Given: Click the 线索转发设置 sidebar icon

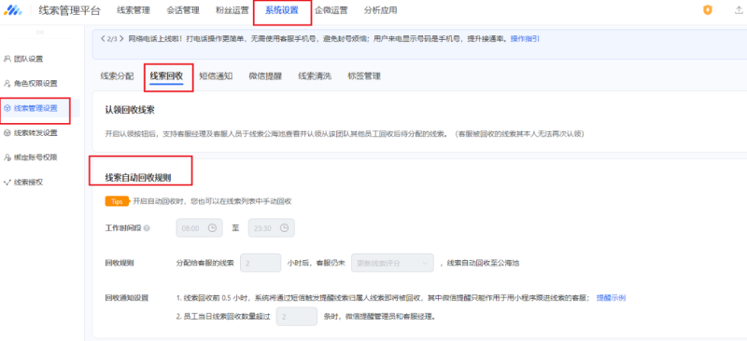Looking at the screenshot, I should pyautogui.click(x=7, y=133).
